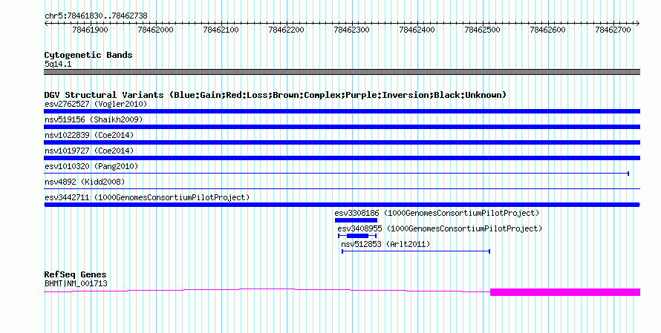661x333 pixels.
Task: Click the 5q14.1 band label
Action: pyautogui.click(x=58, y=64)
